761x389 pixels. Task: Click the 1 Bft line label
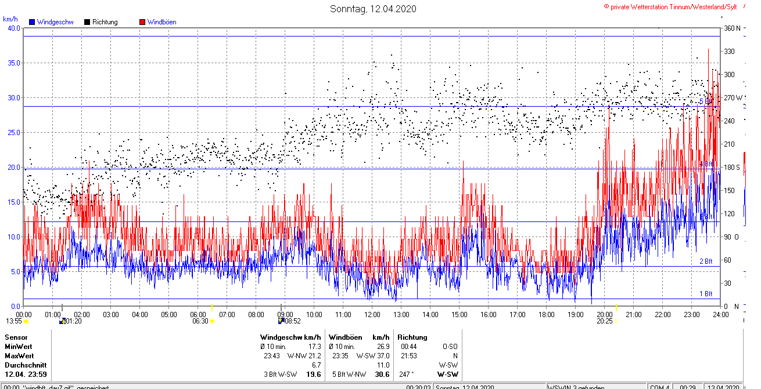pos(705,294)
